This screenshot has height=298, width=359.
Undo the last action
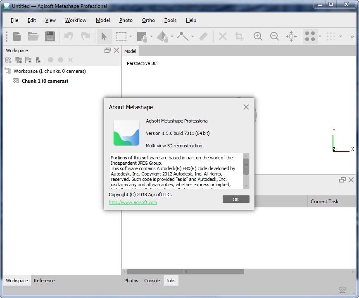(x=69, y=36)
